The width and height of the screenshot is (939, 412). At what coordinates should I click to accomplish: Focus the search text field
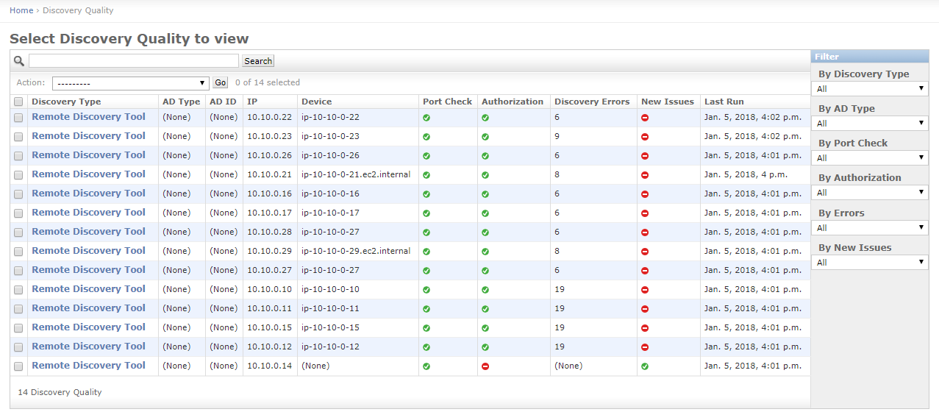[x=134, y=61]
